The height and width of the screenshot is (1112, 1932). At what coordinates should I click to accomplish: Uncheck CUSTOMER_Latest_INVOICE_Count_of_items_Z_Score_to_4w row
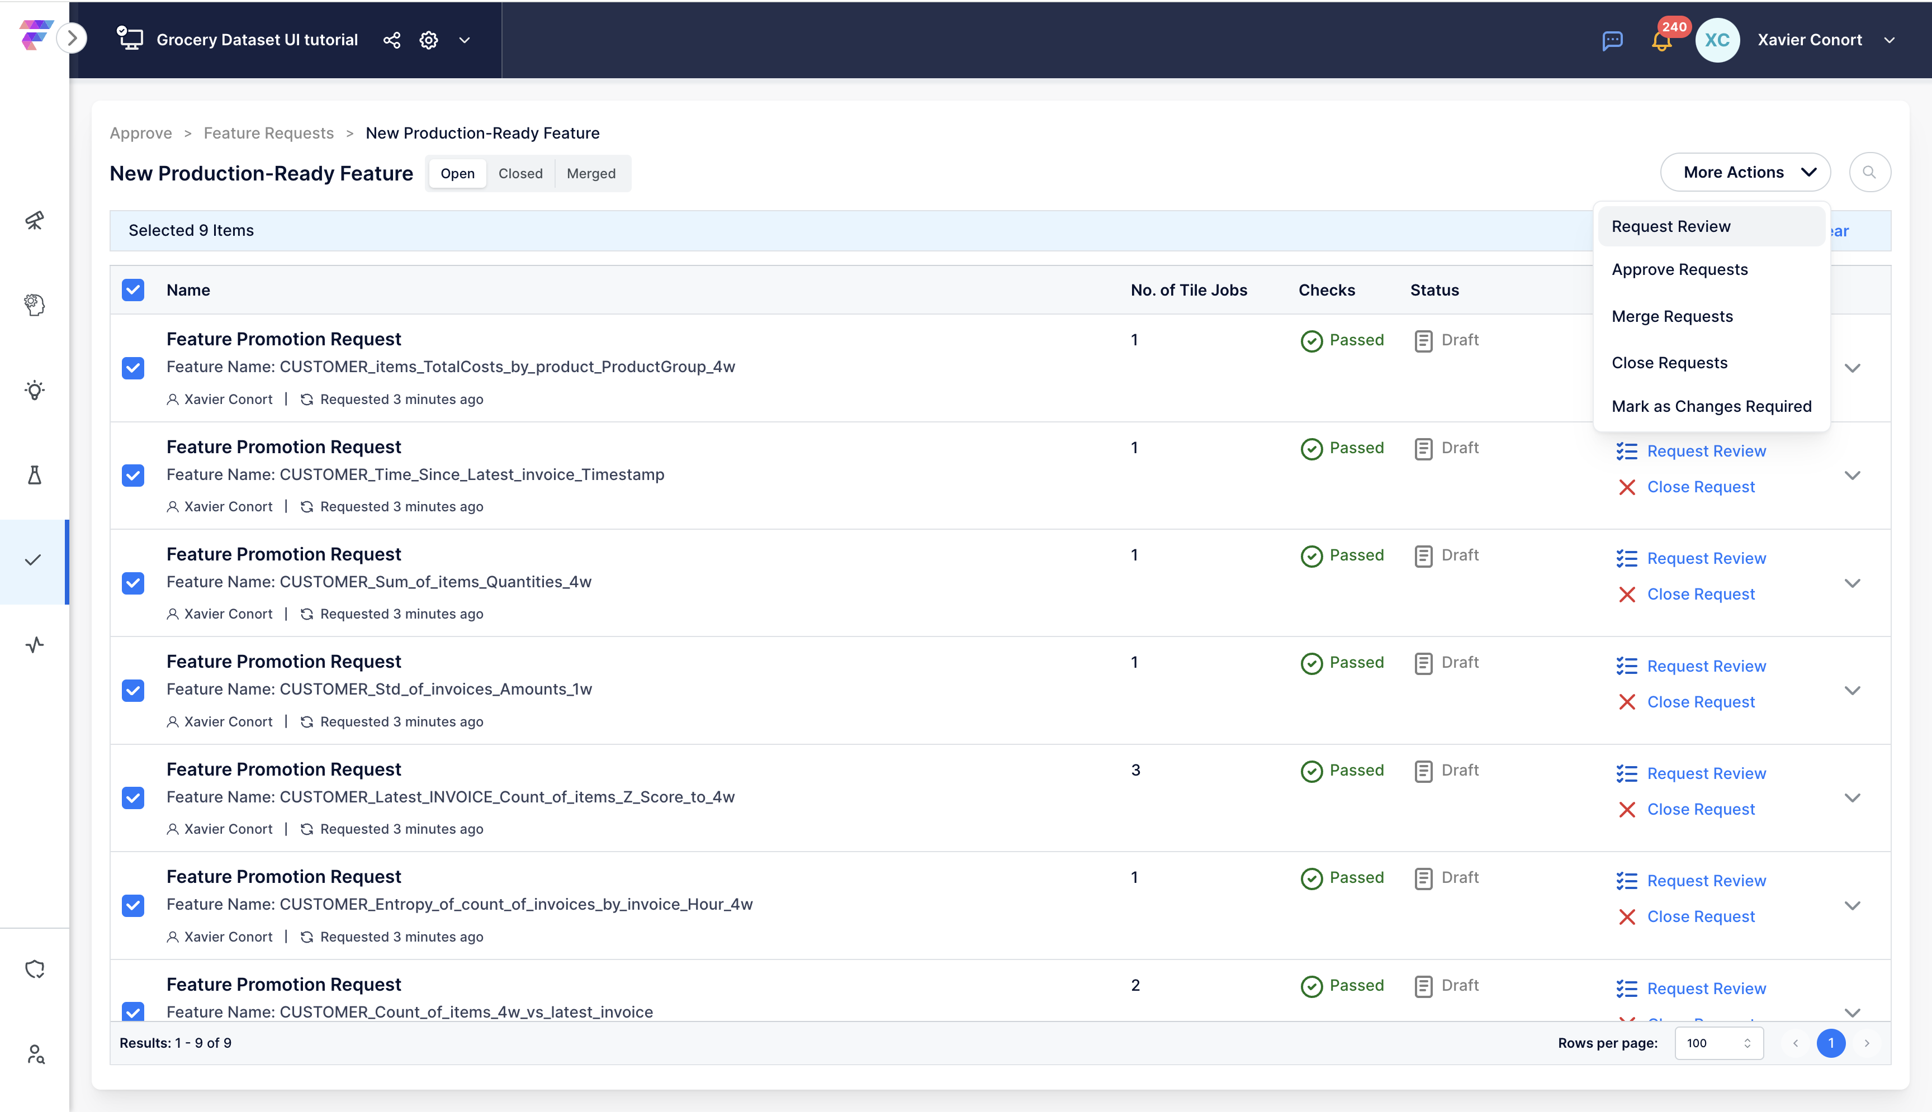[133, 798]
